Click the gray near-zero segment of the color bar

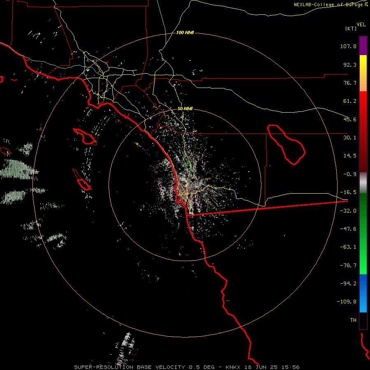[363, 183]
